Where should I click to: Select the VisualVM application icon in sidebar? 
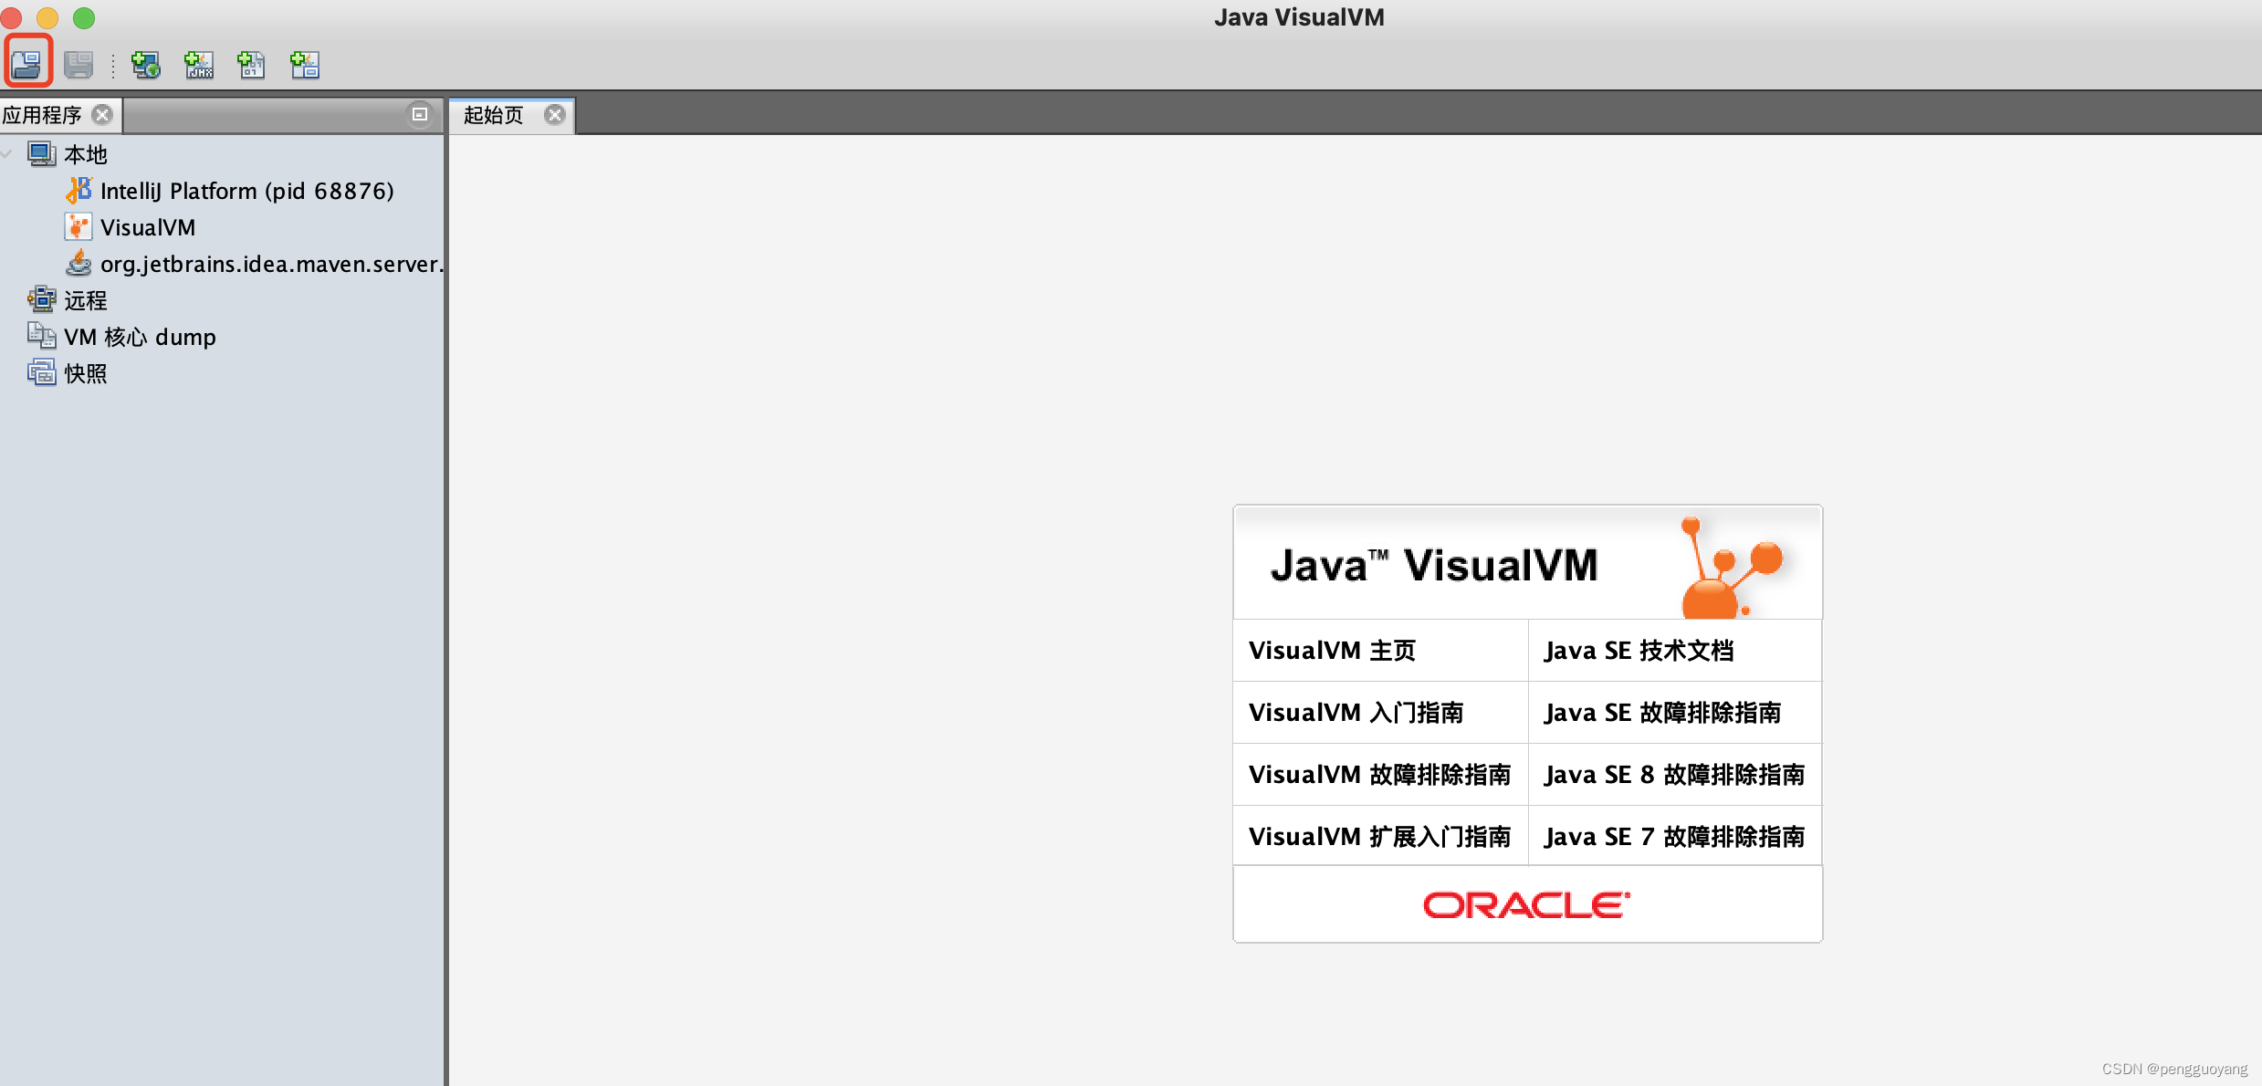coord(78,226)
